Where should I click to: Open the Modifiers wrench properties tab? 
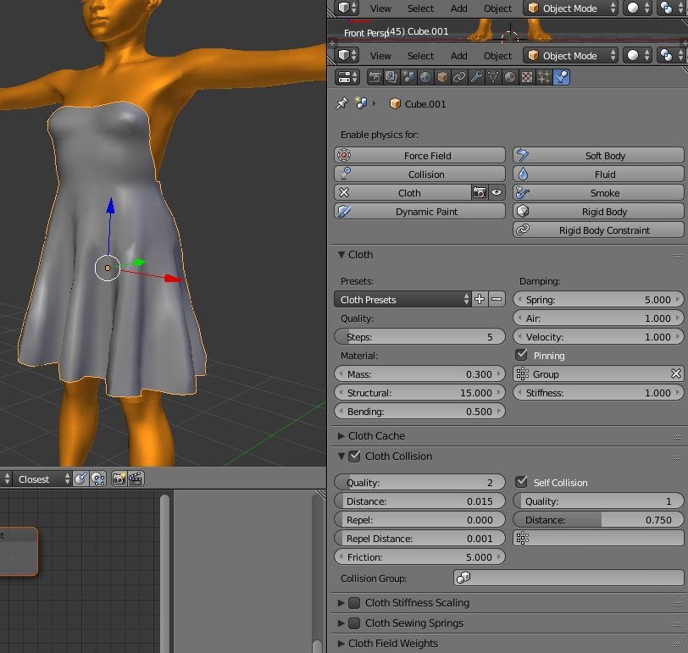point(476,77)
